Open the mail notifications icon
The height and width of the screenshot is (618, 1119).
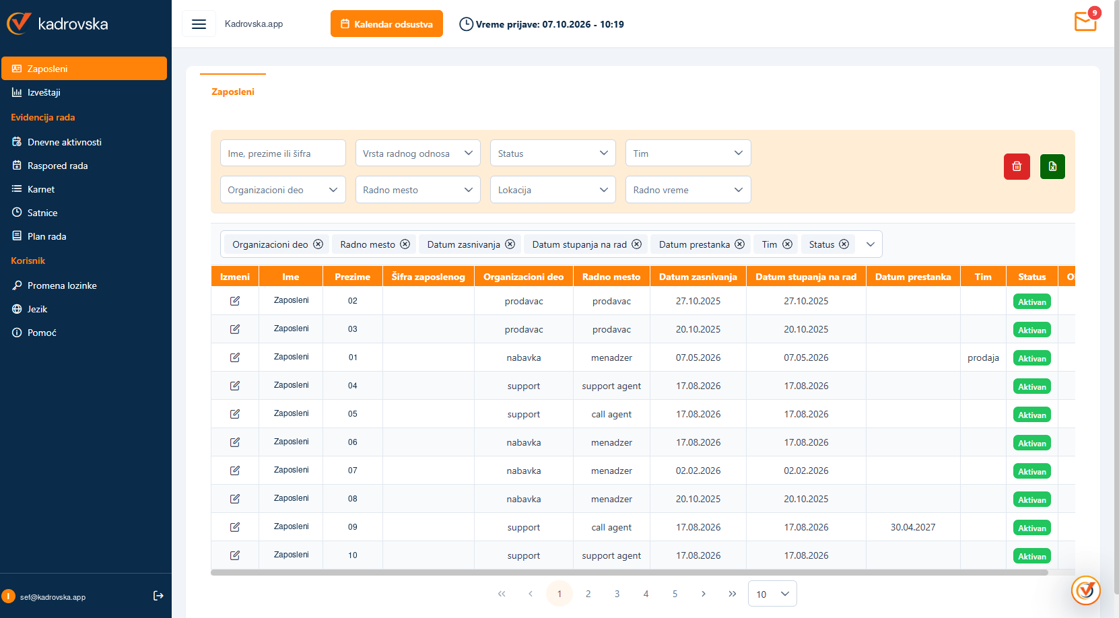point(1085,22)
